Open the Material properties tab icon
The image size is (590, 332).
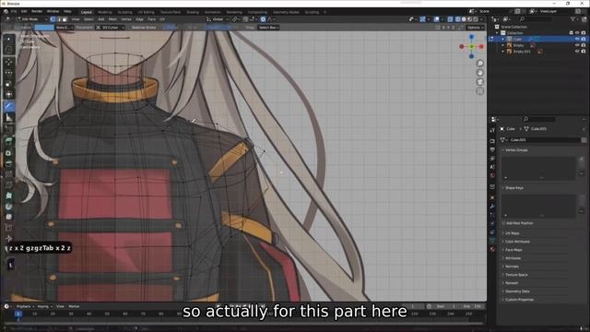pos(492,249)
